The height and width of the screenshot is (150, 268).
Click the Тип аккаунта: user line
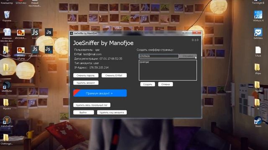87,63
